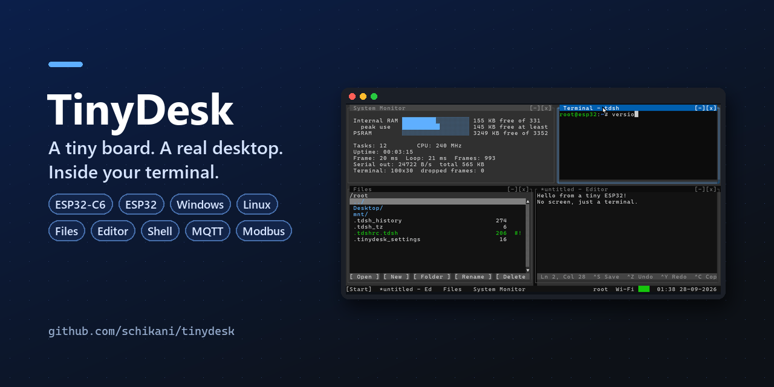
Task: Minimize the Files window with [-]
Action: point(513,189)
